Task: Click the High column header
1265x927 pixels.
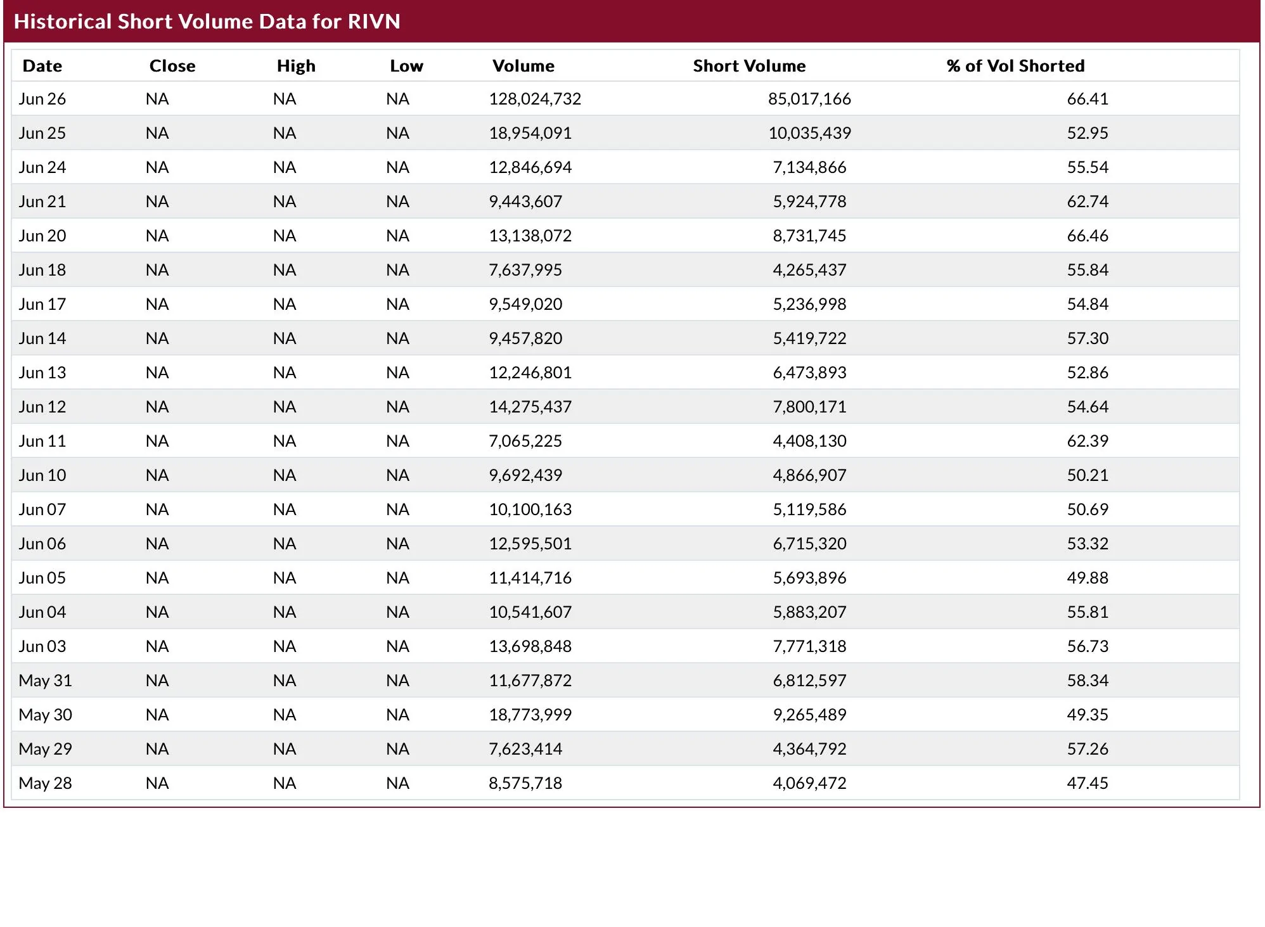Action: (296, 66)
